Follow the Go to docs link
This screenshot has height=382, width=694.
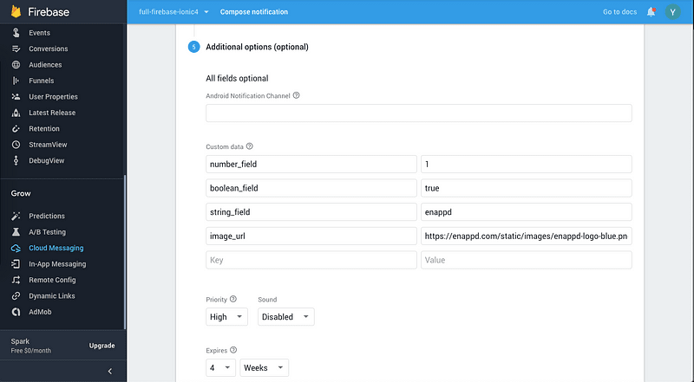coord(619,12)
